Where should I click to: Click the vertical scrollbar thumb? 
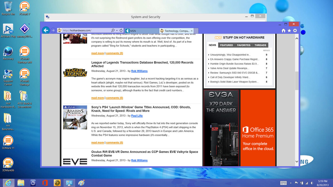(x=297, y=81)
